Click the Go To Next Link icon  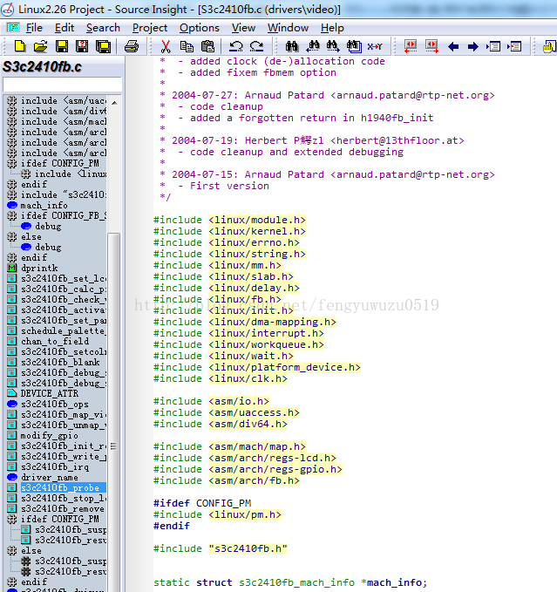(x=431, y=46)
